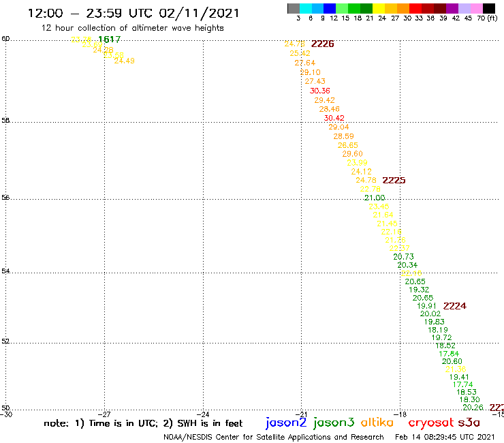Click the green 1617 pass time label
Image resolution: width=504 pixels, height=443 pixels.
click(x=109, y=40)
